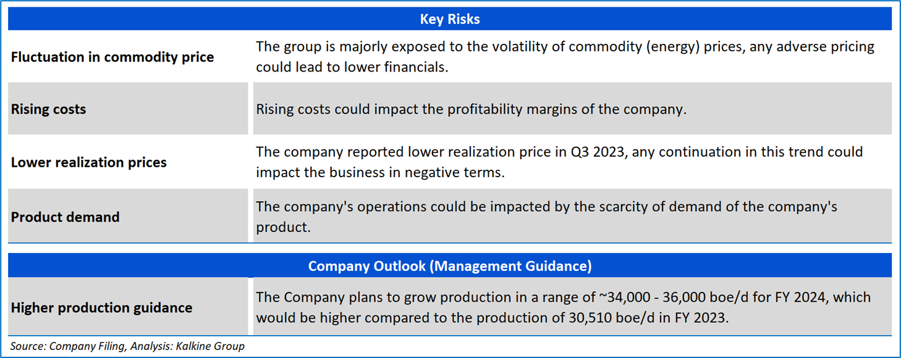
Task: Click the profitability margins description cell
Action: coord(471,109)
